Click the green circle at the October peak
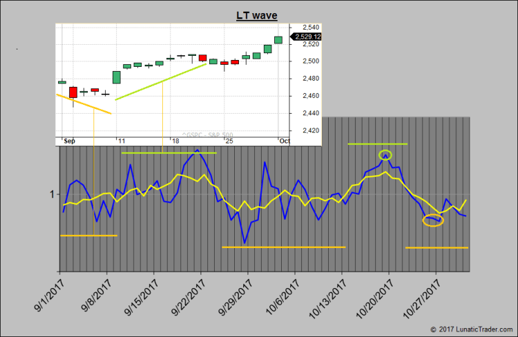Viewport: 518px width, 337px height. (x=385, y=154)
